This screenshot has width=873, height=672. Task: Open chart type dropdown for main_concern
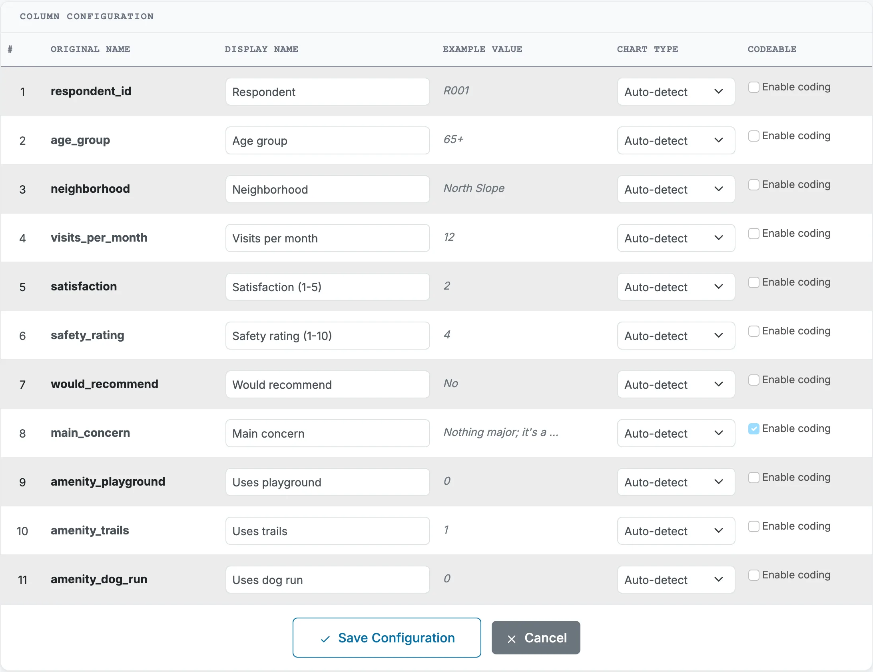[676, 433]
